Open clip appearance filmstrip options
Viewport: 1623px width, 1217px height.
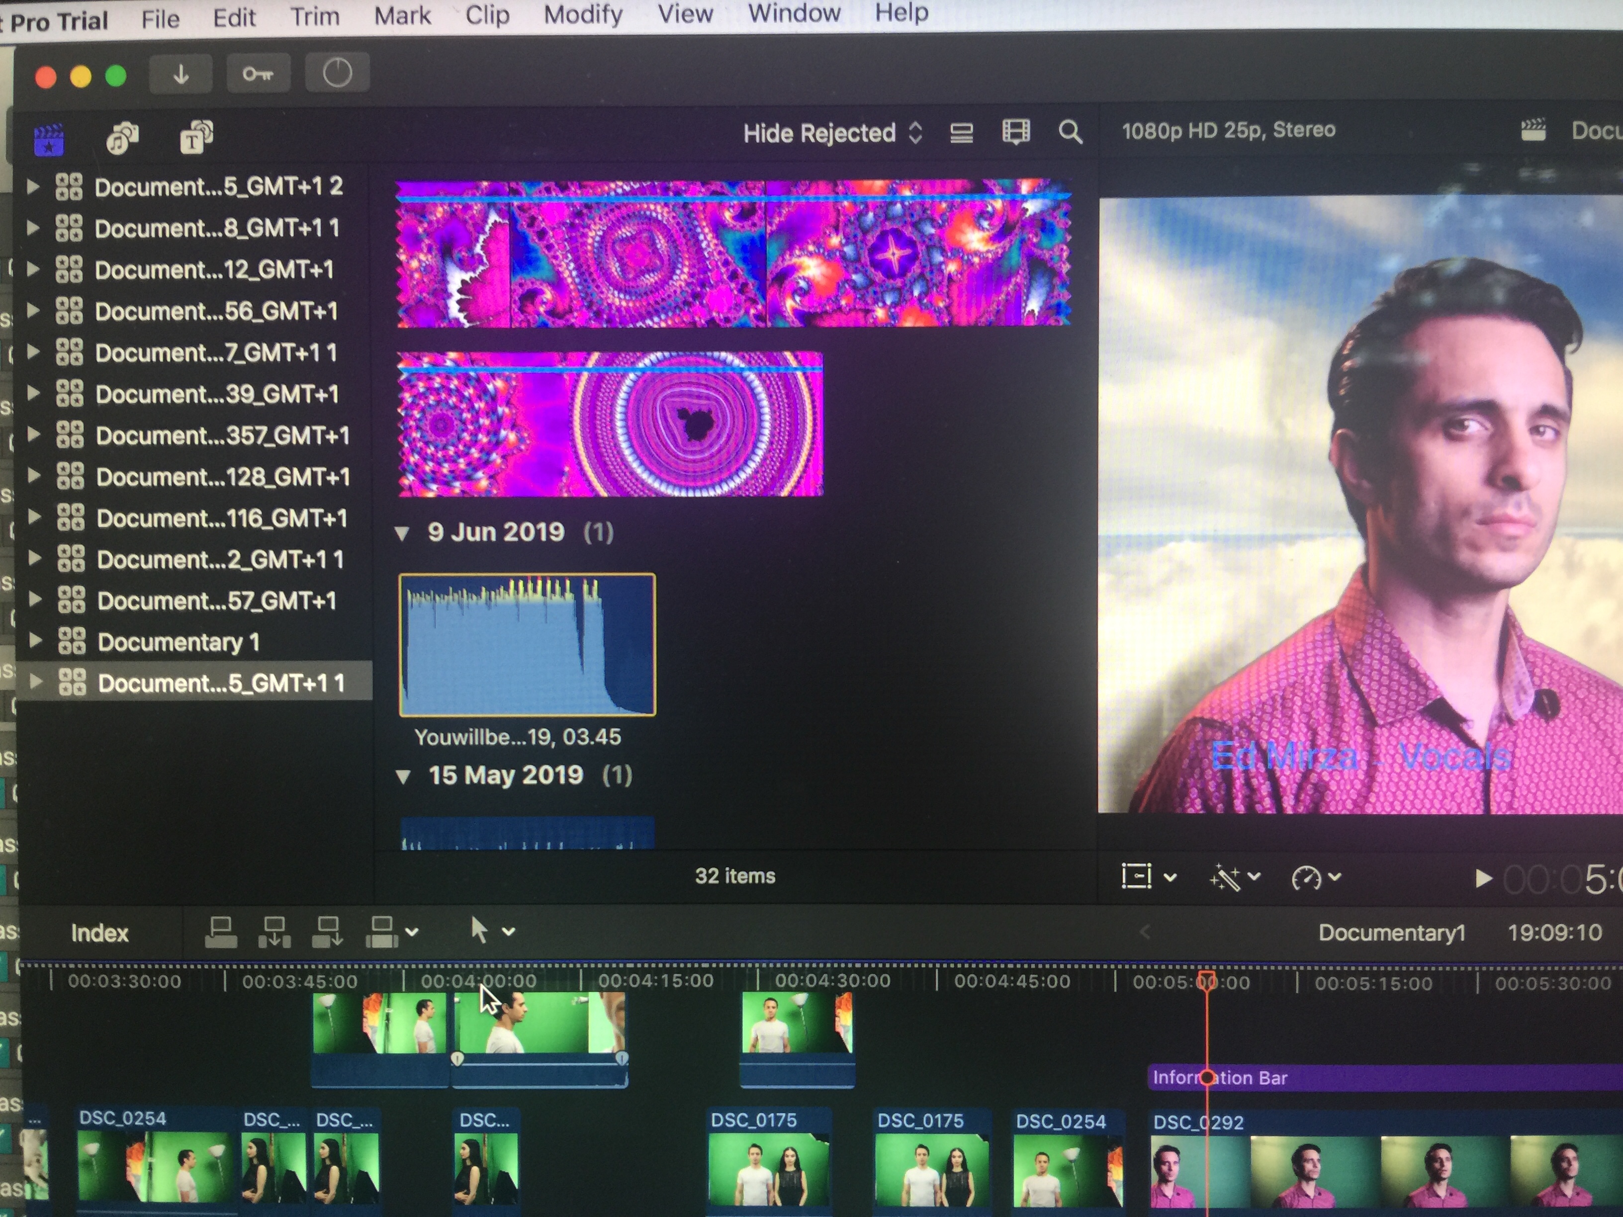(1015, 133)
